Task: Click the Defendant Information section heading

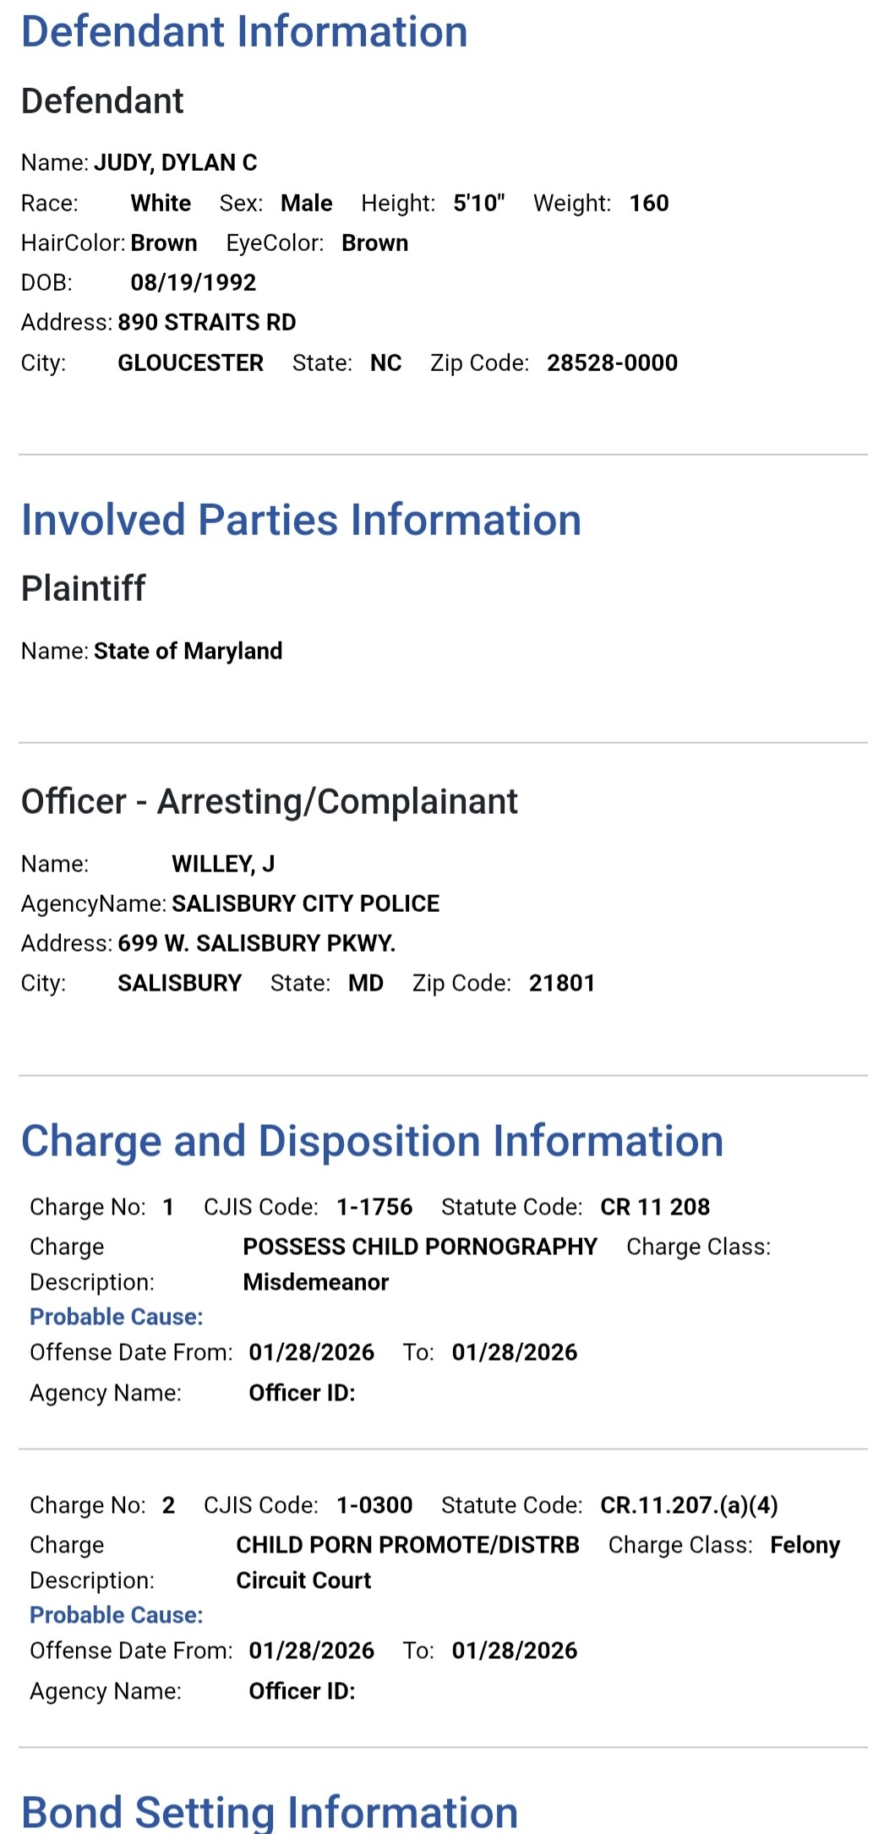Action: pos(244,32)
